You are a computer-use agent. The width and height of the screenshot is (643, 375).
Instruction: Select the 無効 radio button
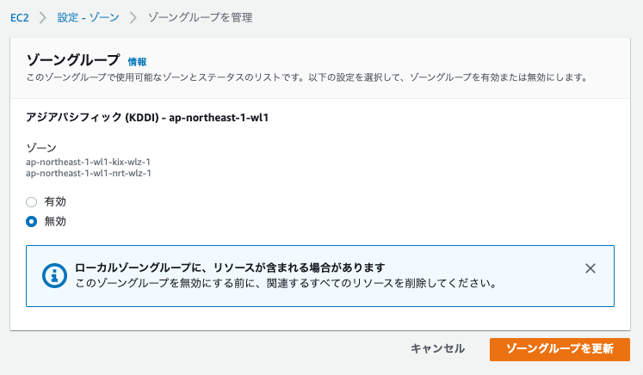(32, 221)
